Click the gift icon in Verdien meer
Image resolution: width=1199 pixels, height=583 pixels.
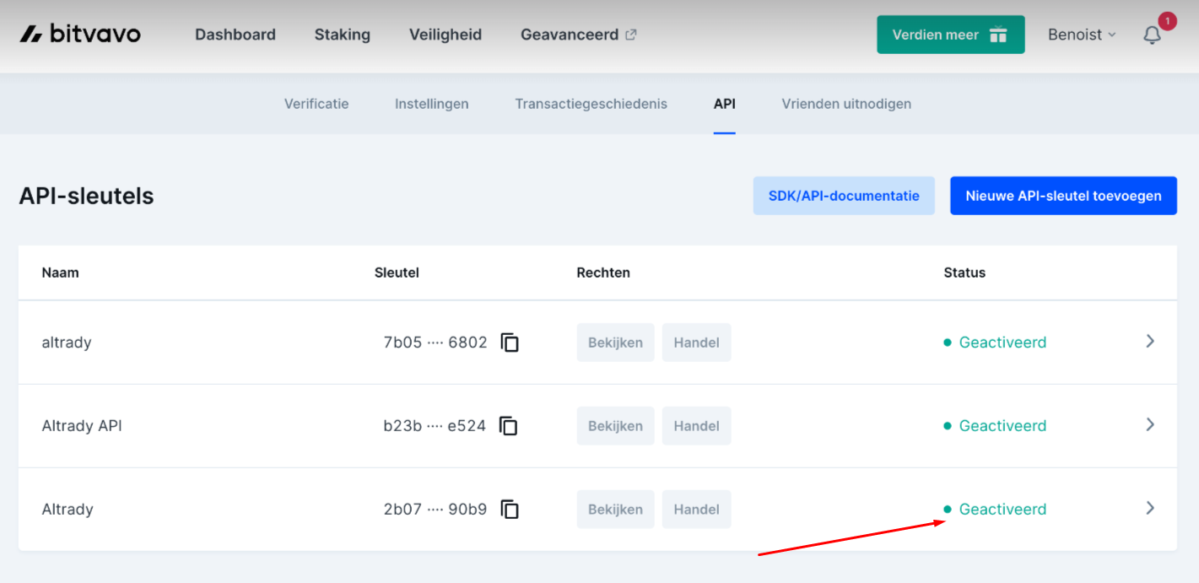[998, 35]
